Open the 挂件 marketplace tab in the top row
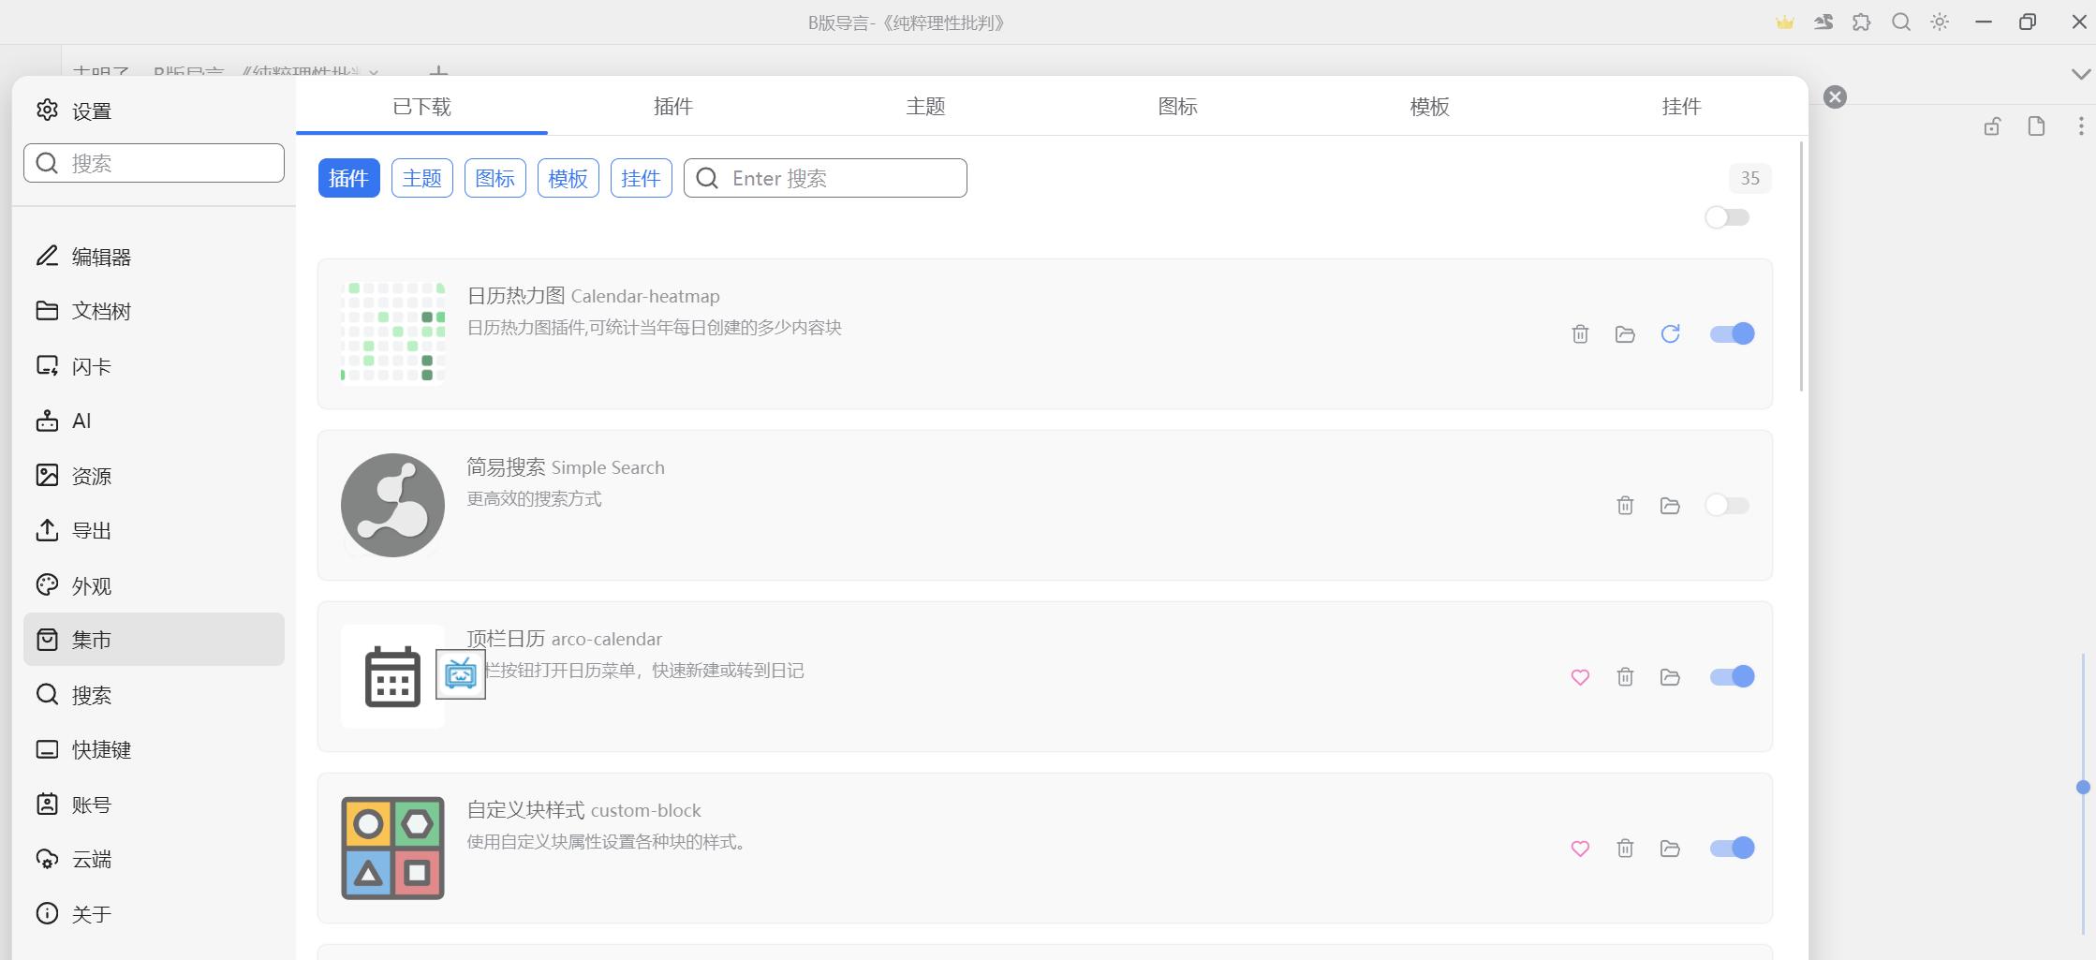Image resolution: width=2096 pixels, height=960 pixels. [1681, 106]
